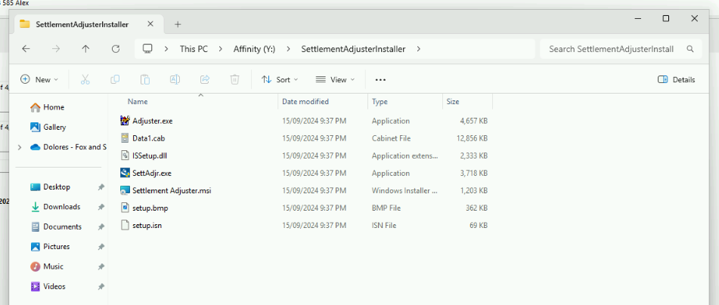Expand the Dolores OneDrive tree node
Screen dimensions: 719x305
pos(20,147)
